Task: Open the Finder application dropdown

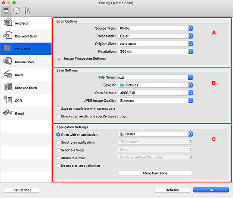Action: coord(155,134)
